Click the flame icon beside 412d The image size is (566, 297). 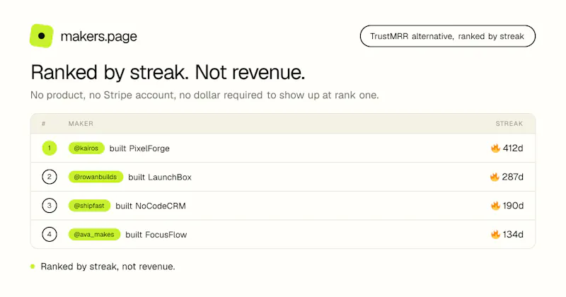point(495,148)
